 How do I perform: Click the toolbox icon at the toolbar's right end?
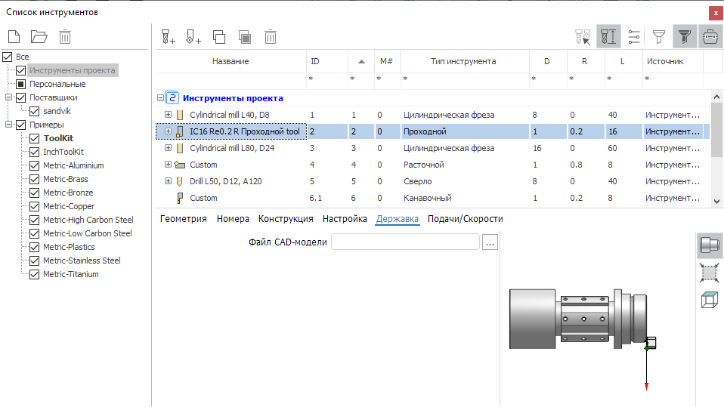[x=710, y=36]
